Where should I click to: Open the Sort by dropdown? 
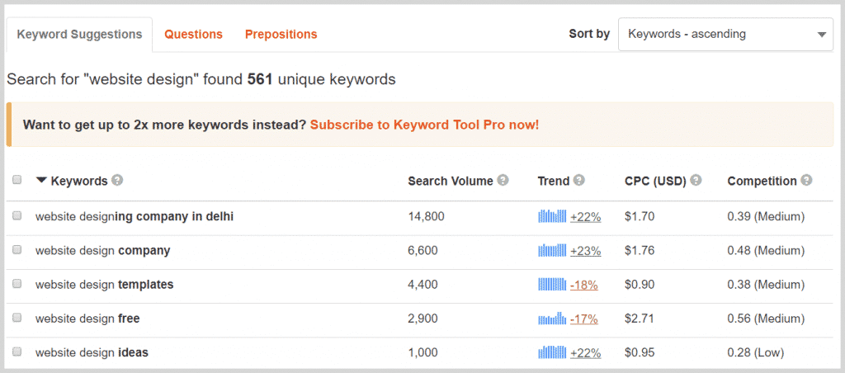[x=726, y=35]
